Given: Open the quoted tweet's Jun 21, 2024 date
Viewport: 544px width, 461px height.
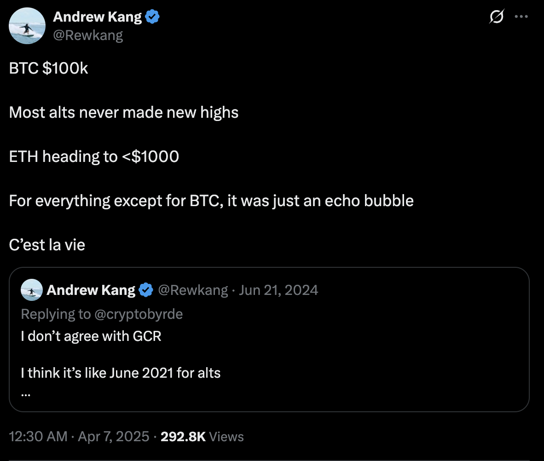Looking at the screenshot, I should pyautogui.click(x=278, y=290).
